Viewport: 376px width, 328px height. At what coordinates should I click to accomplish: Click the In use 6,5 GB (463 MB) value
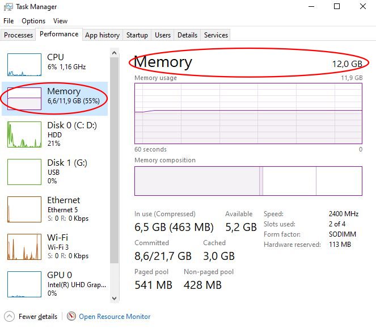point(174,227)
